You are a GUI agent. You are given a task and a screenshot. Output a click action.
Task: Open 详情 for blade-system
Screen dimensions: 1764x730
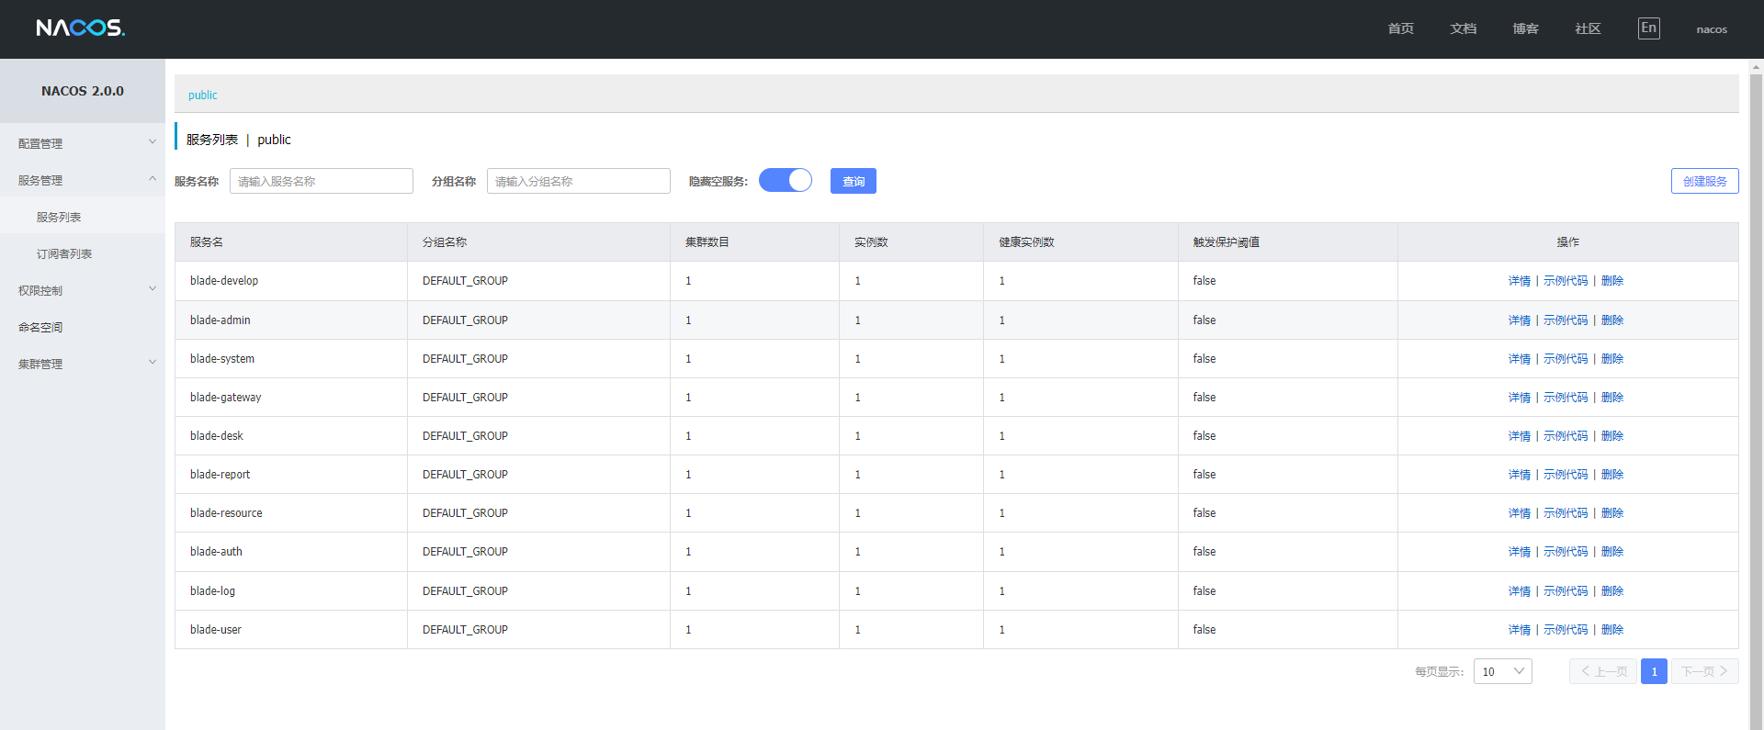pyautogui.click(x=1520, y=359)
